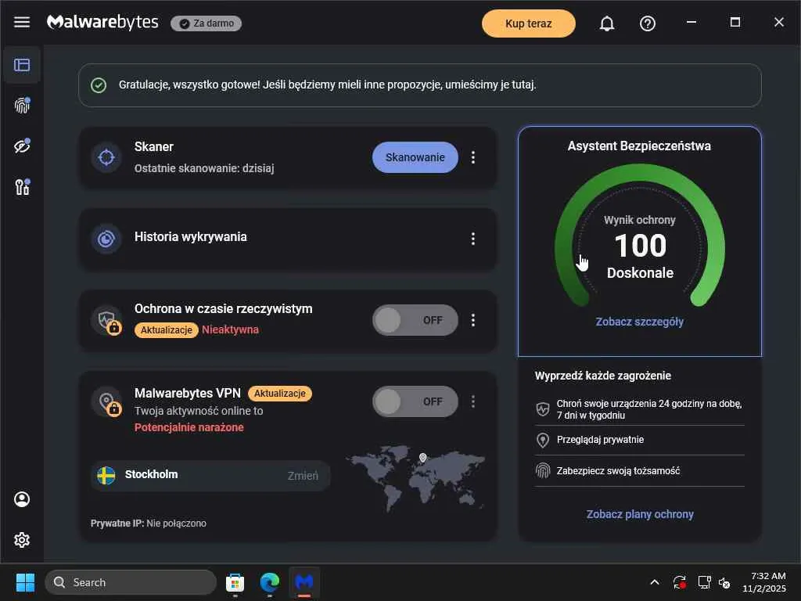801x601 pixels.
Task: Click Nieaktywna status text
Action: (x=231, y=330)
